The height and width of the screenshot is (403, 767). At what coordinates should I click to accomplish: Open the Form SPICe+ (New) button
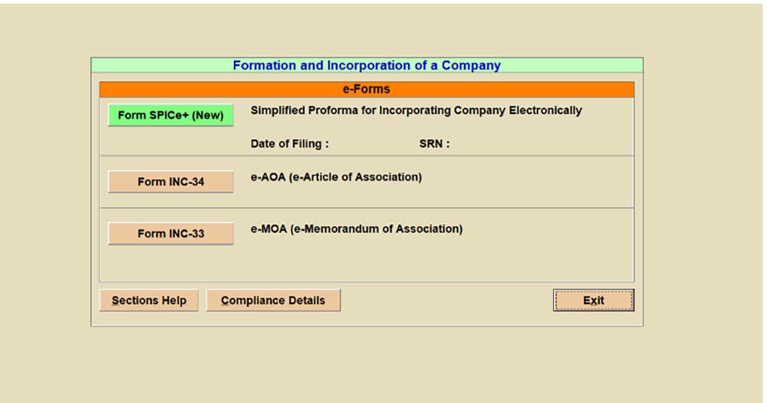(170, 116)
